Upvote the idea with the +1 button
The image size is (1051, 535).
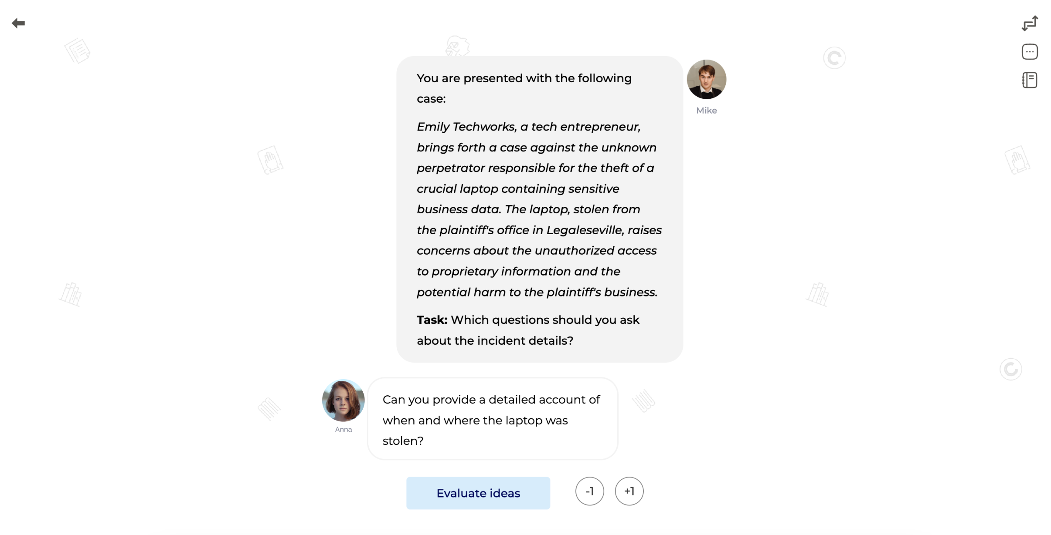629,491
